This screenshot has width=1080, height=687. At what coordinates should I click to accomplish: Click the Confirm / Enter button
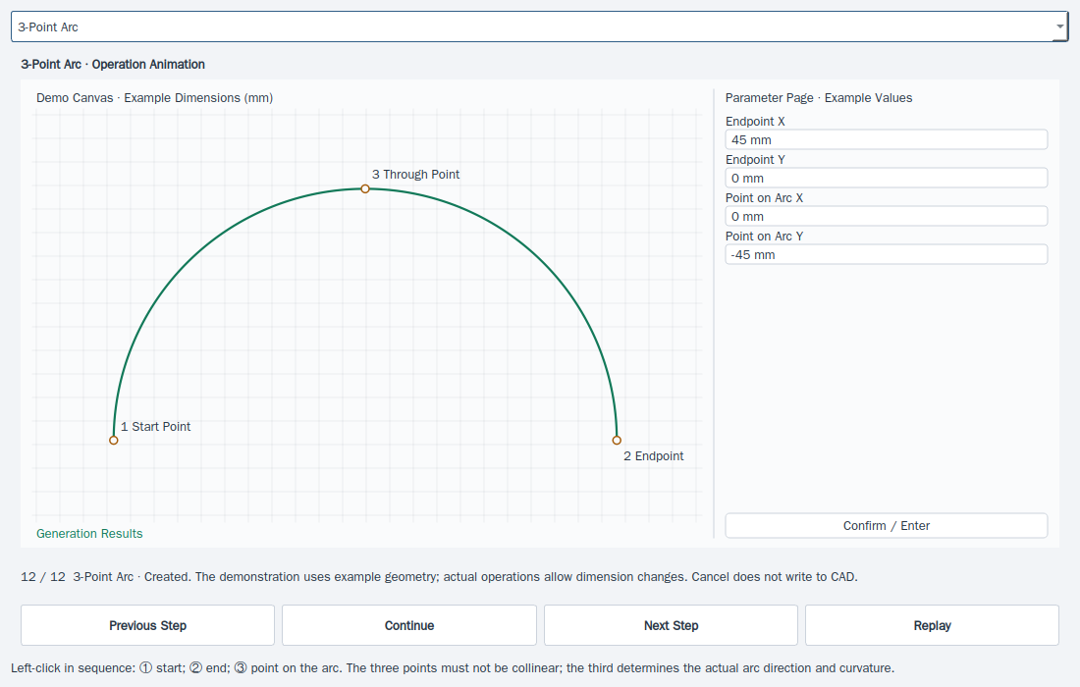(x=886, y=526)
